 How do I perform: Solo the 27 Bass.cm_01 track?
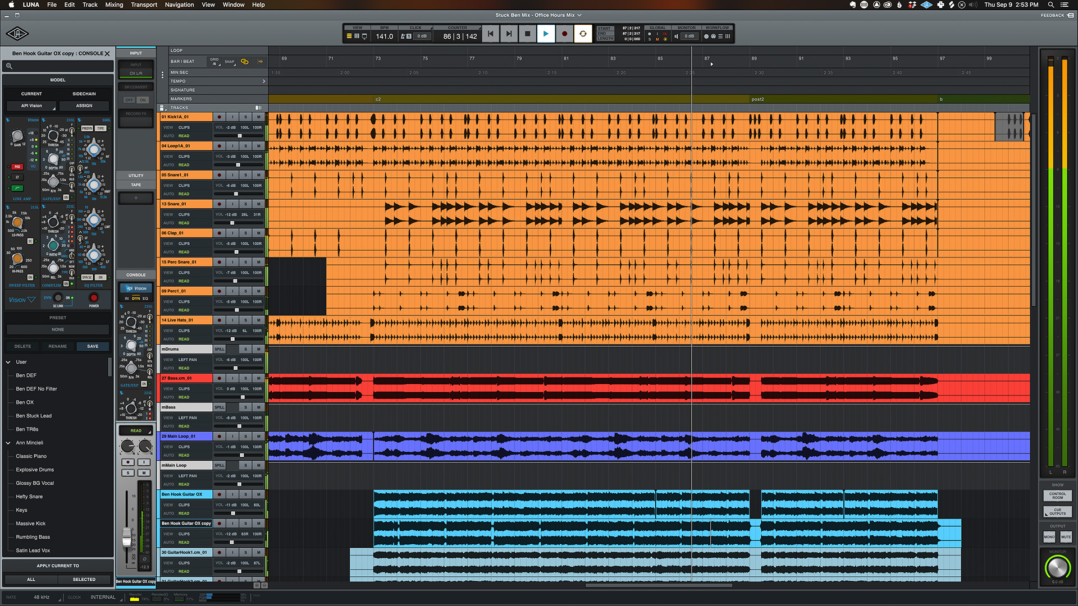[245, 378]
